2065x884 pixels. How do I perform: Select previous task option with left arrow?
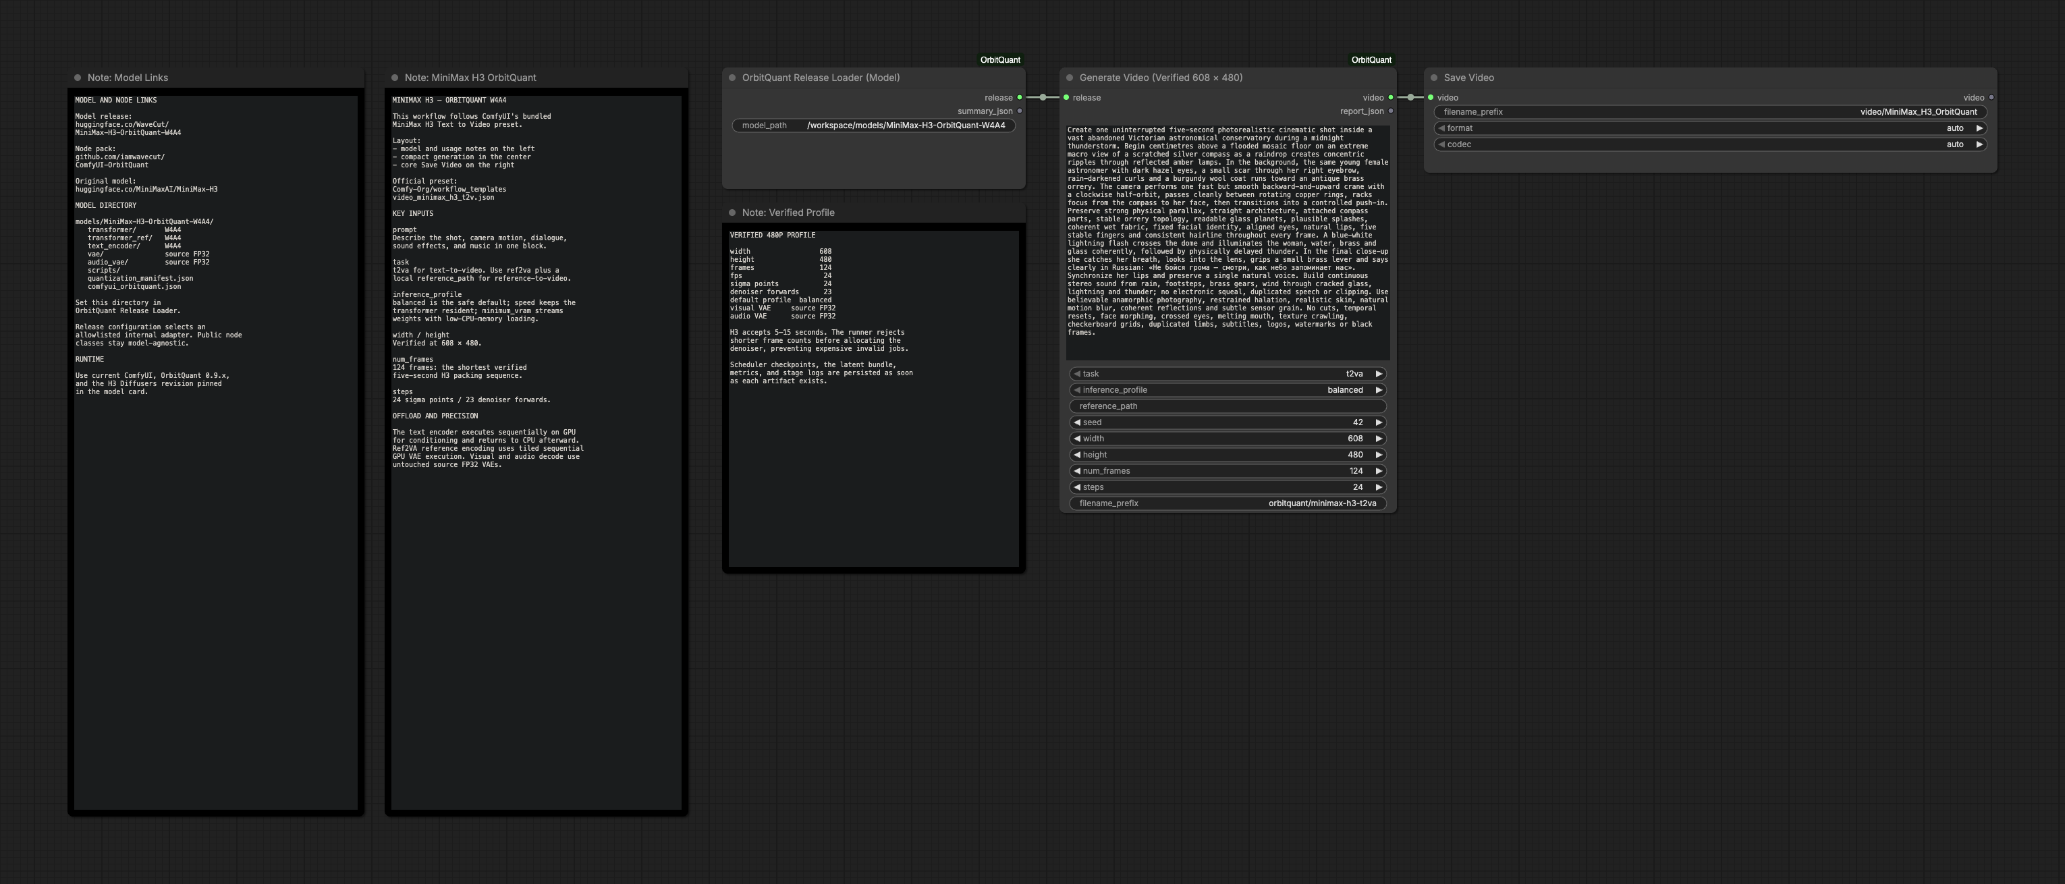pyautogui.click(x=1076, y=375)
